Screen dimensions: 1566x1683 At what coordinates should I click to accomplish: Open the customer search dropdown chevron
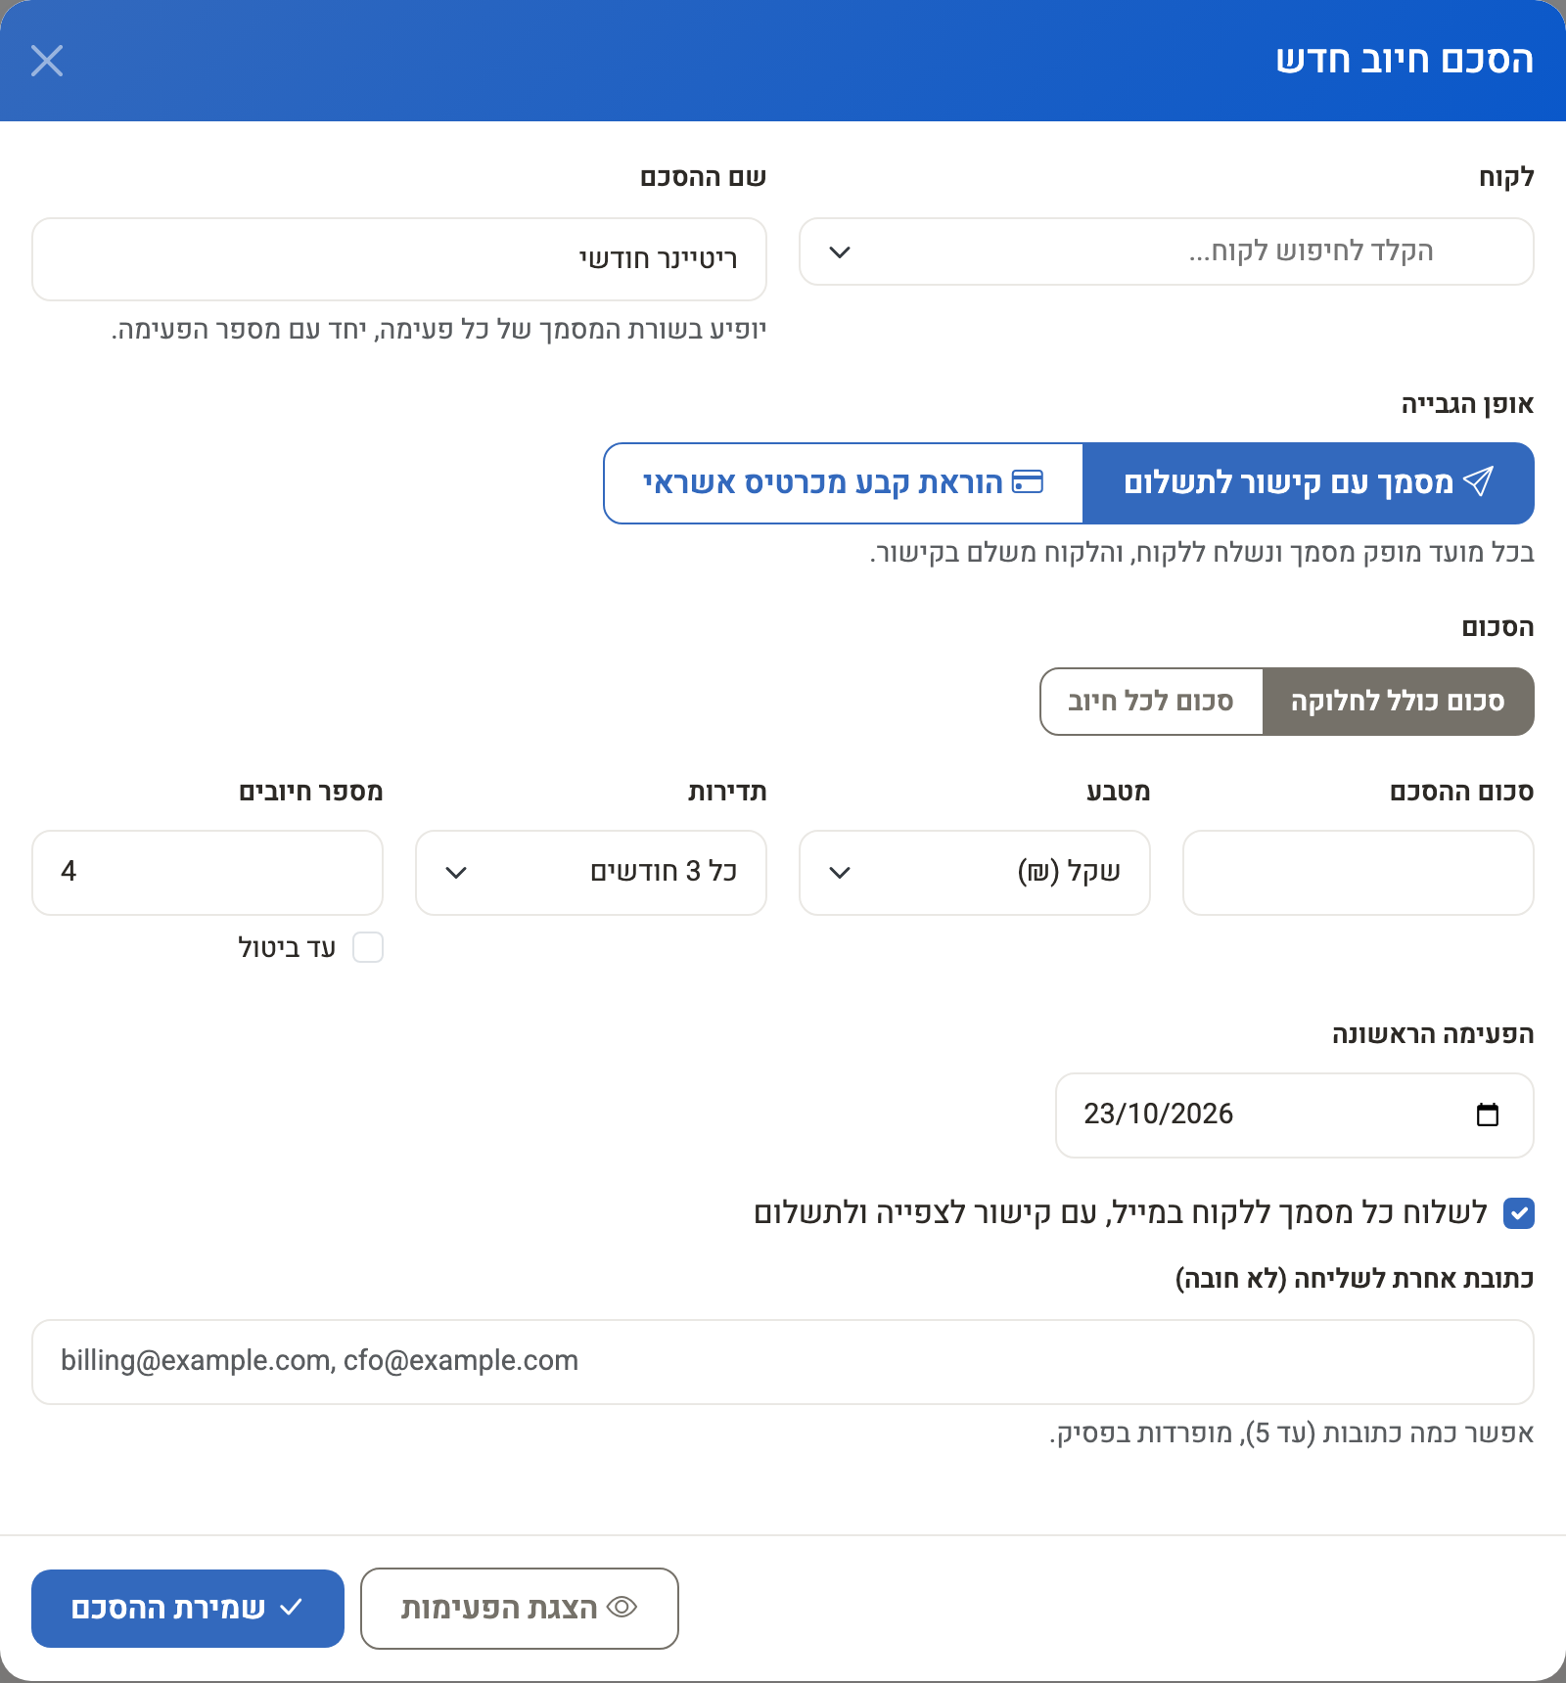[840, 251]
